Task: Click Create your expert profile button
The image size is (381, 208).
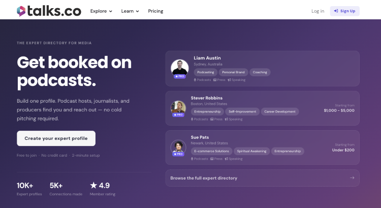Action: [x=56, y=138]
